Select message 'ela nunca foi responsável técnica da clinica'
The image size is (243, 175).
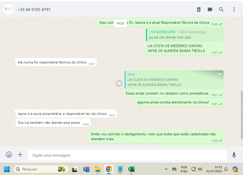click(56, 62)
